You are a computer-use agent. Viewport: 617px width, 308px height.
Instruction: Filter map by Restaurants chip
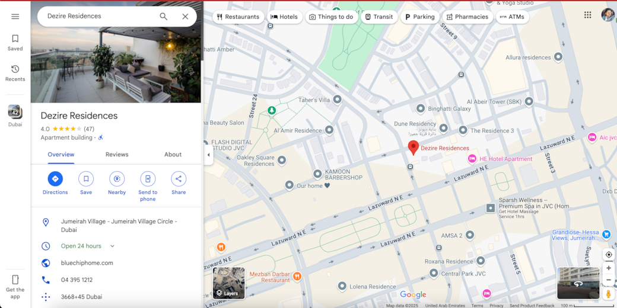click(238, 17)
